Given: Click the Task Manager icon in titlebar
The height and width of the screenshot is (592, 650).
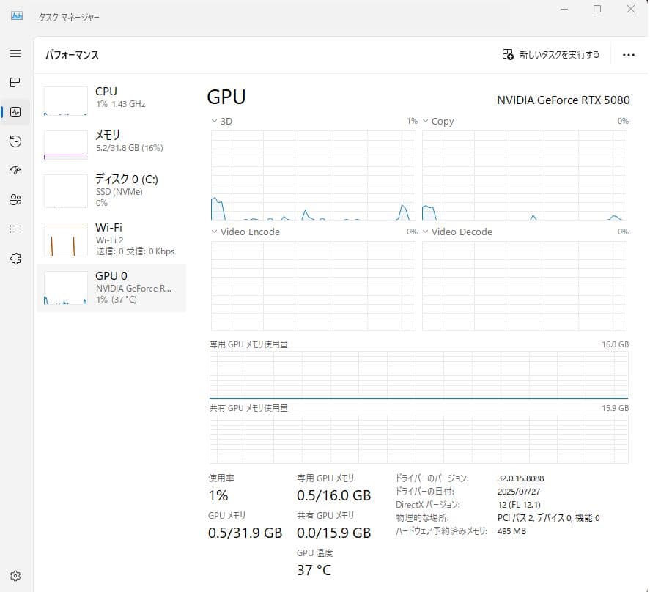Looking at the screenshot, I should pyautogui.click(x=16, y=15).
